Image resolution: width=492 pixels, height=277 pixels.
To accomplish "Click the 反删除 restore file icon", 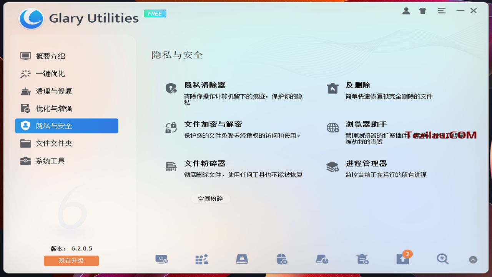I will pyautogui.click(x=332, y=88).
